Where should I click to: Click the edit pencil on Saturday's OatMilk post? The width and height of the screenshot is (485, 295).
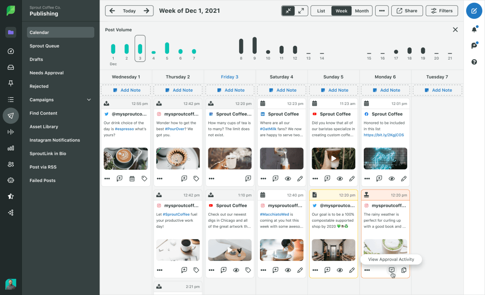pos(300,179)
